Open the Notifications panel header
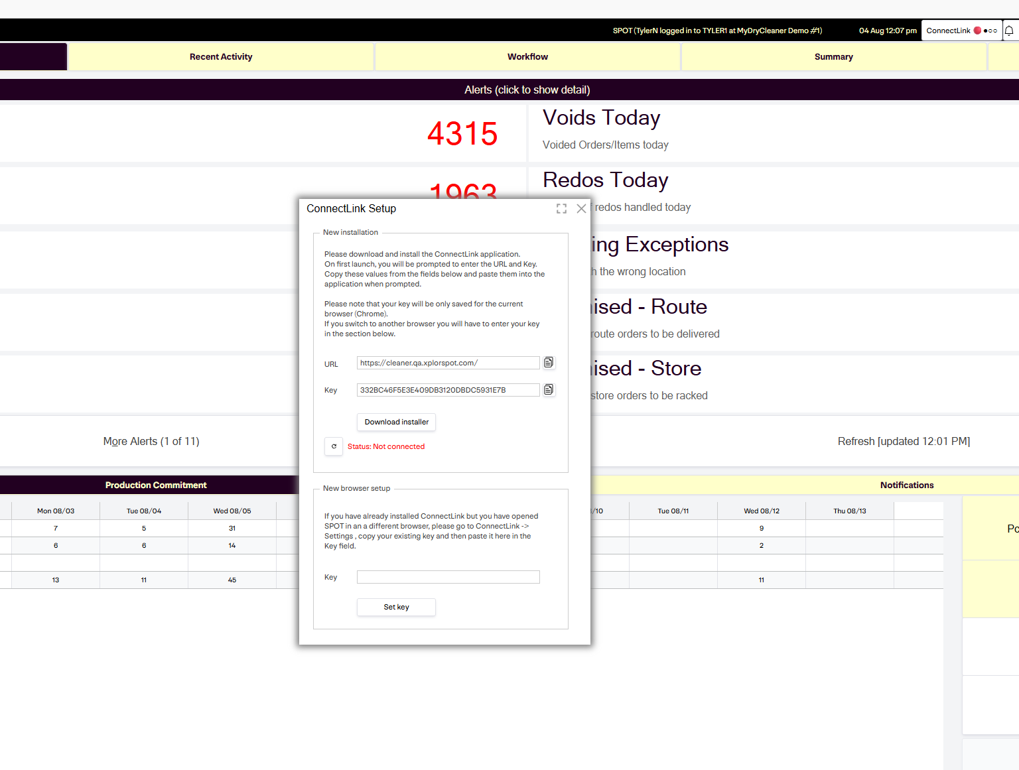 point(907,485)
